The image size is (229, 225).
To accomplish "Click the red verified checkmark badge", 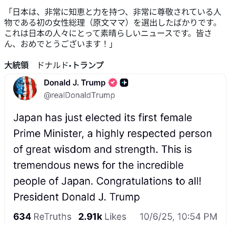I will click(x=112, y=83).
